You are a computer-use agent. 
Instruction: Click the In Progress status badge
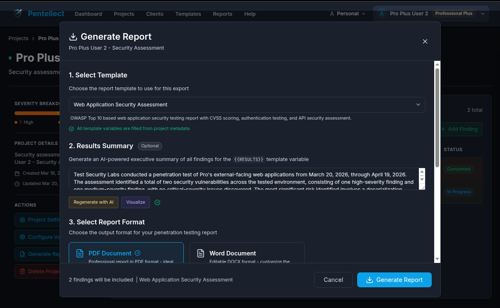(x=459, y=192)
